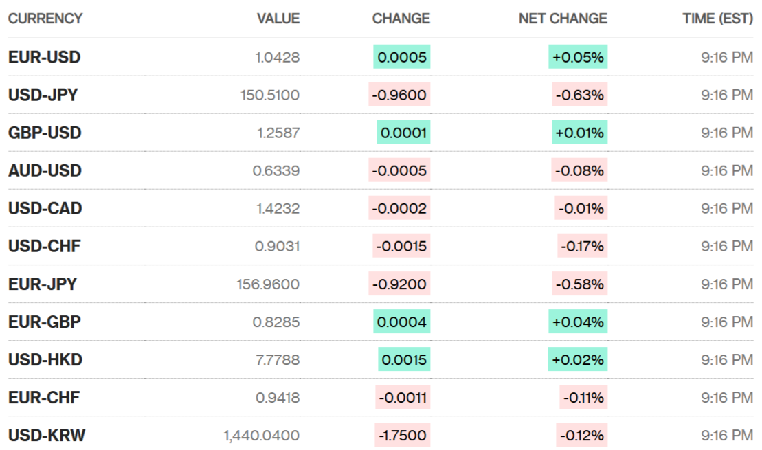Image resolution: width=762 pixels, height=450 pixels.
Task: Click the CHANGE column header
Action: tap(401, 19)
